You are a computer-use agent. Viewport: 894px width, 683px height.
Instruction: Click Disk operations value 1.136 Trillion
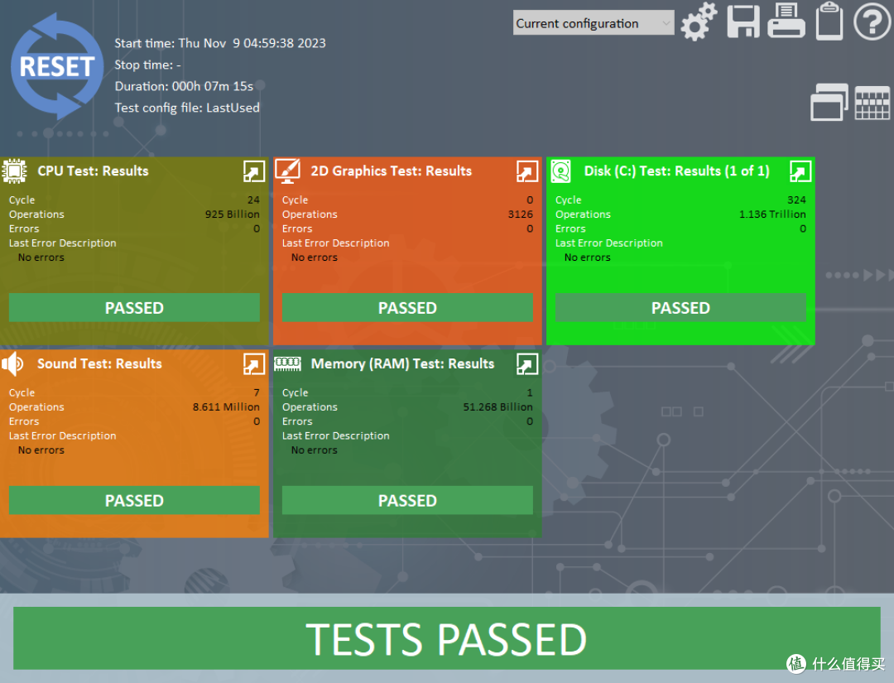[x=772, y=214]
